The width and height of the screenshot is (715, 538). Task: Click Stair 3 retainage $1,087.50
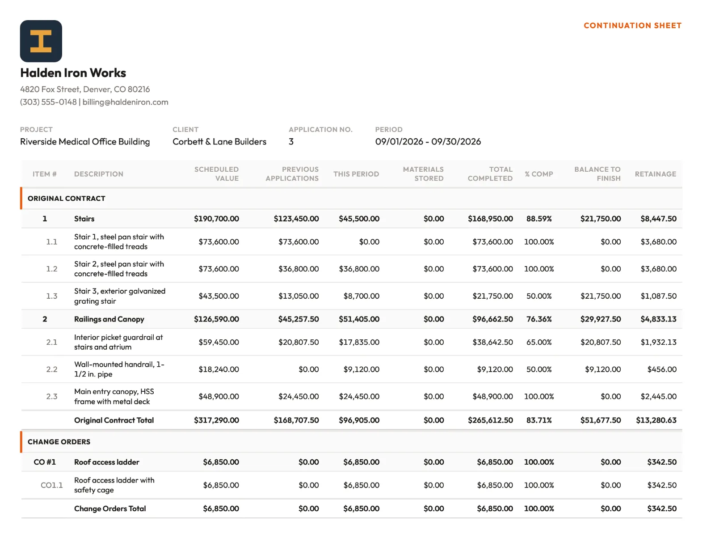tap(659, 296)
